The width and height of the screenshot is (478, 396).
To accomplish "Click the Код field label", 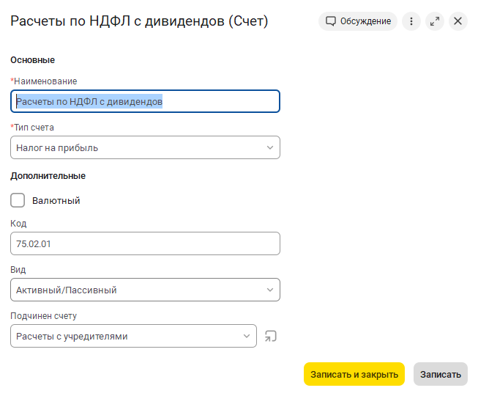I will coord(18,223).
